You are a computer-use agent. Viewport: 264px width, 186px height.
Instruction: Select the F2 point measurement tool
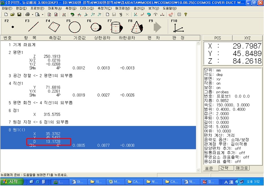point(12,27)
